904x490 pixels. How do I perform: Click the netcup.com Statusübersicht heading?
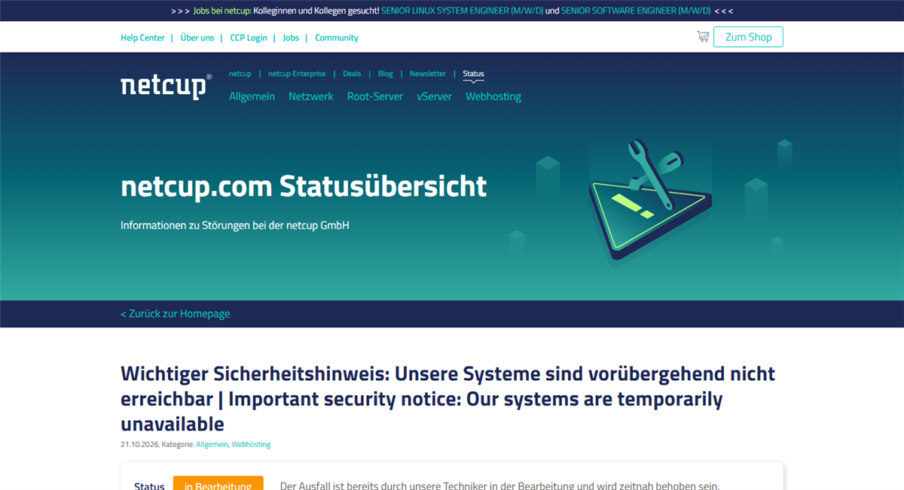304,186
